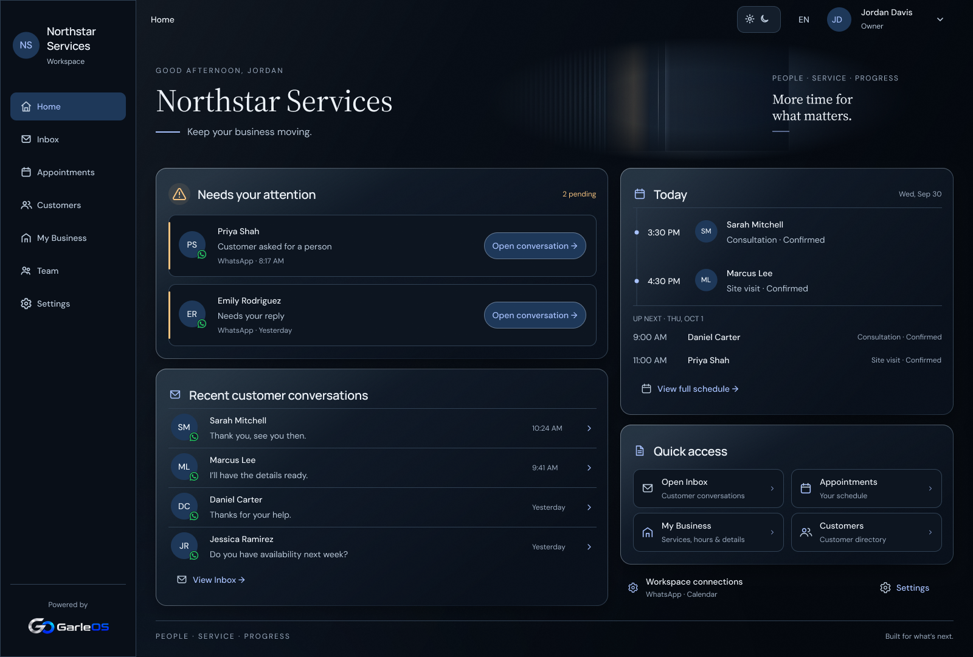Open the Open Inbox quick access card

(708, 488)
